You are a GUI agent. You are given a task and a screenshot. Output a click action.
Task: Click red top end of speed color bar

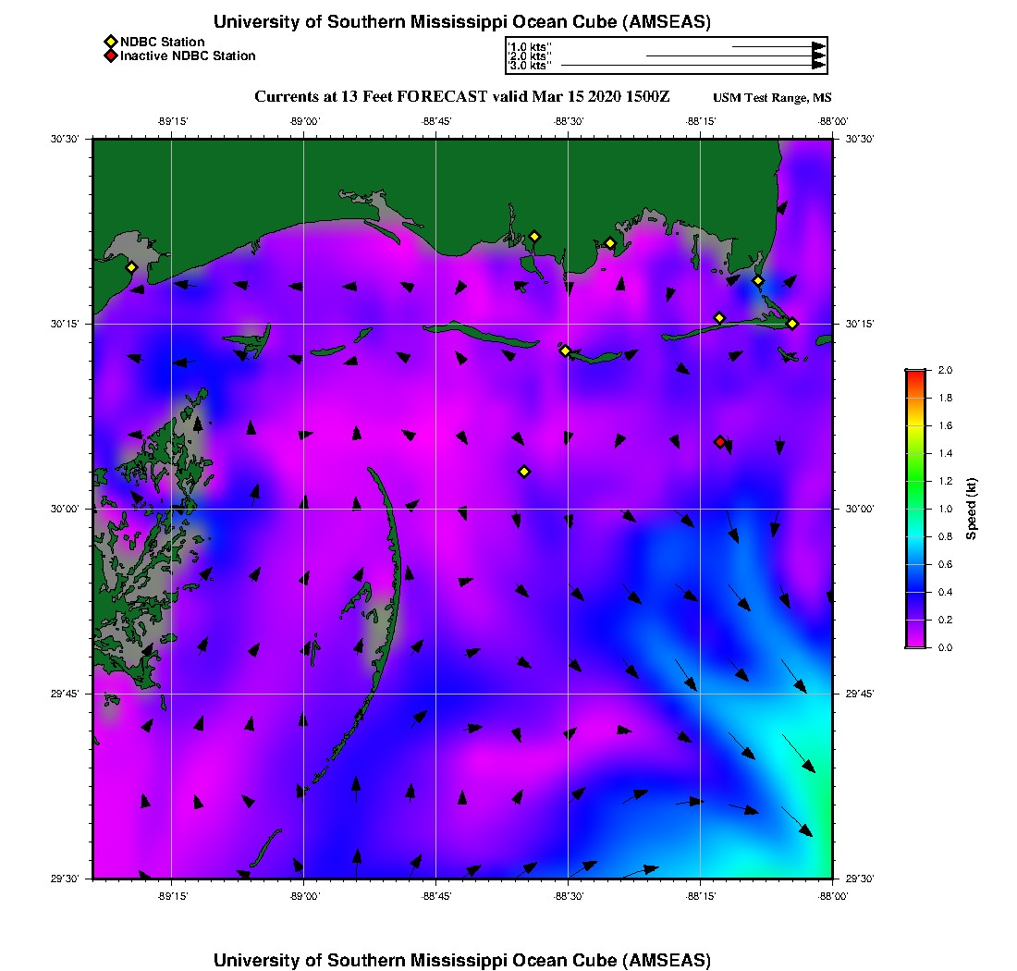point(914,374)
